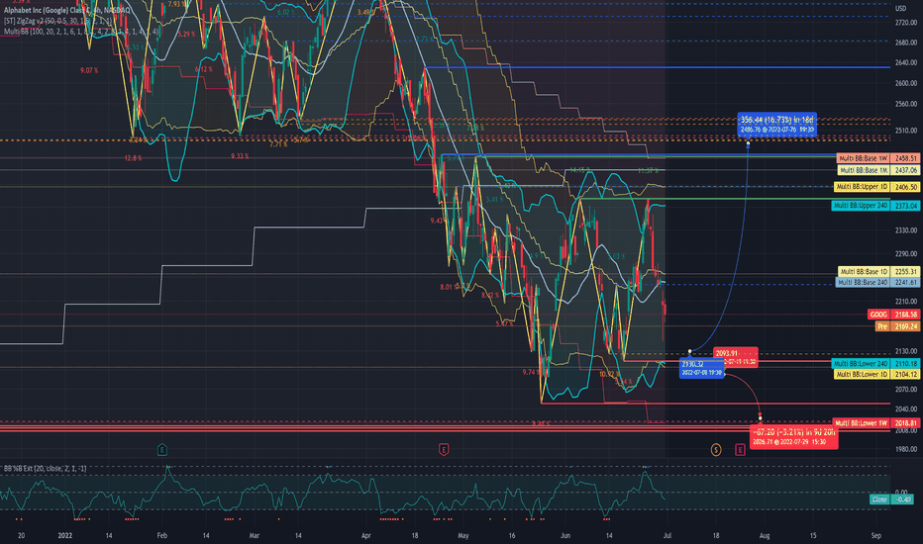Click the USD currency label on price axis
The width and height of the screenshot is (923, 544).
pyautogui.click(x=900, y=8)
